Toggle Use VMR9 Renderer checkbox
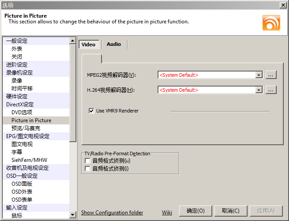 (x=92, y=111)
